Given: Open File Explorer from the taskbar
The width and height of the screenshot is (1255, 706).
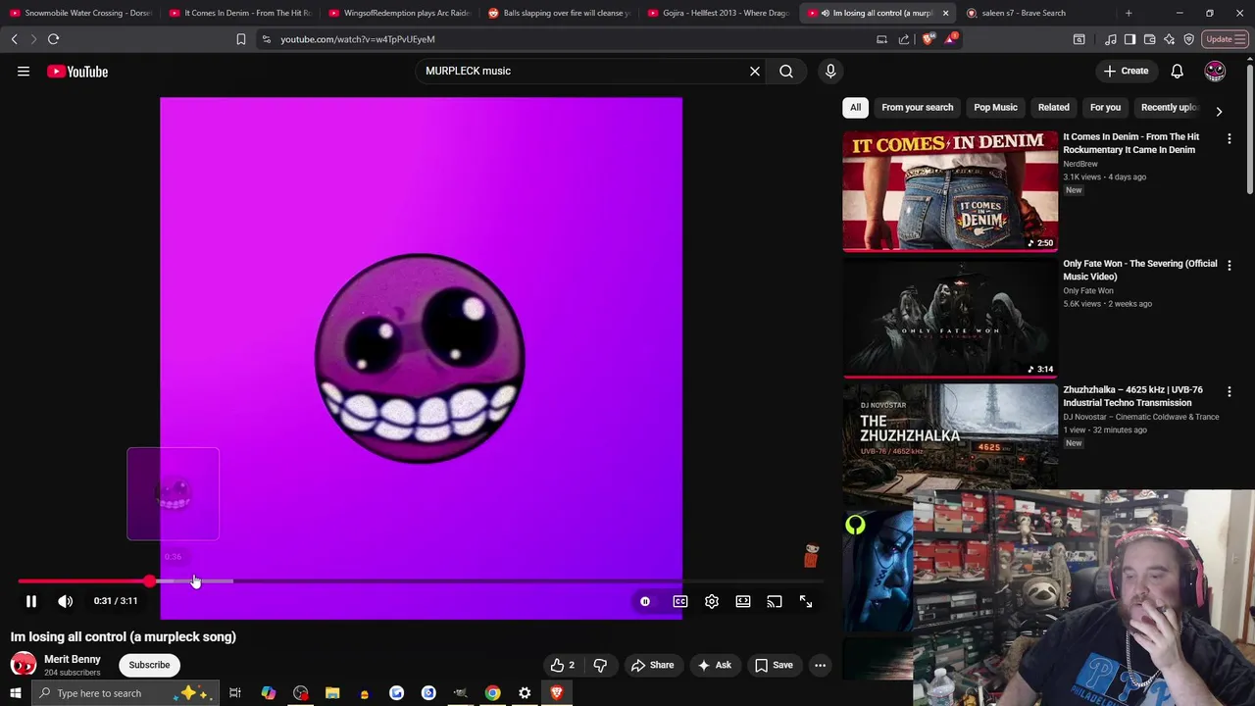Looking at the screenshot, I should click(x=332, y=693).
